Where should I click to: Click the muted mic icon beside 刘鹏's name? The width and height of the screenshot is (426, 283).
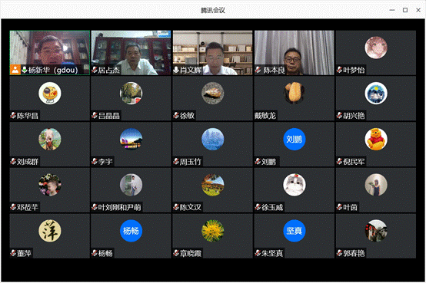[258, 162]
